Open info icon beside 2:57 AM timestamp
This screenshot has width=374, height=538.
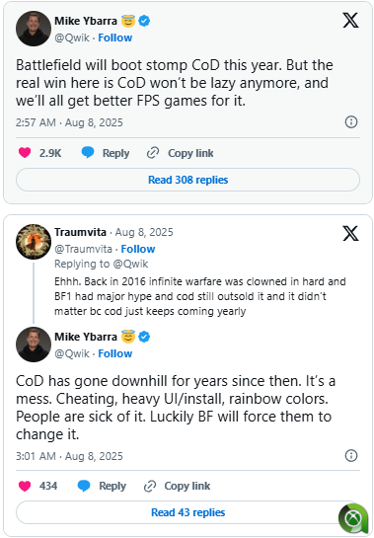[351, 121]
